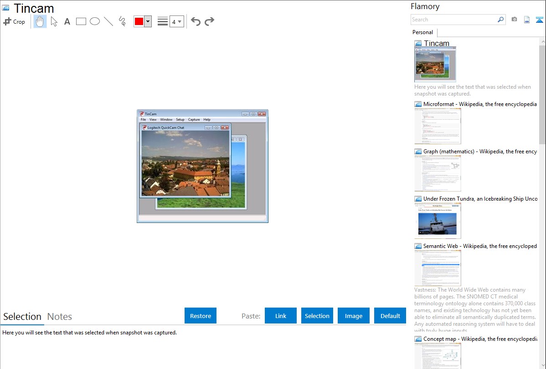Screen dimensions: 546x369
Task: Click the blue icon right of the document icon
Action: coord(539,20)
